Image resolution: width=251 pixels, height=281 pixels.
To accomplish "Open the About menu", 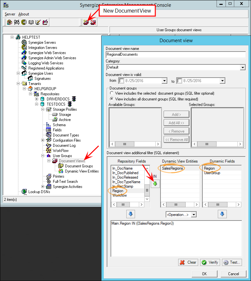I will [x=24, y=14].
